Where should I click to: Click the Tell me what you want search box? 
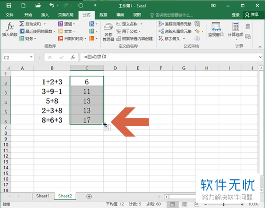[x=172, y=15]
